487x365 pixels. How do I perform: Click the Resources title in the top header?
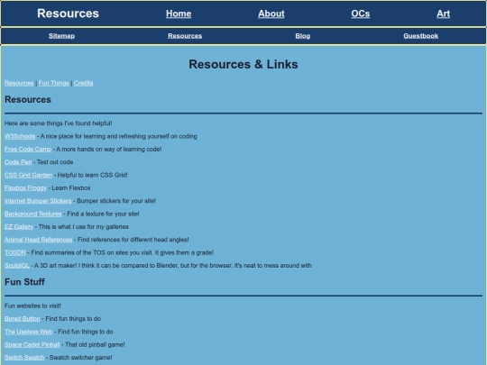coord(68,14)
